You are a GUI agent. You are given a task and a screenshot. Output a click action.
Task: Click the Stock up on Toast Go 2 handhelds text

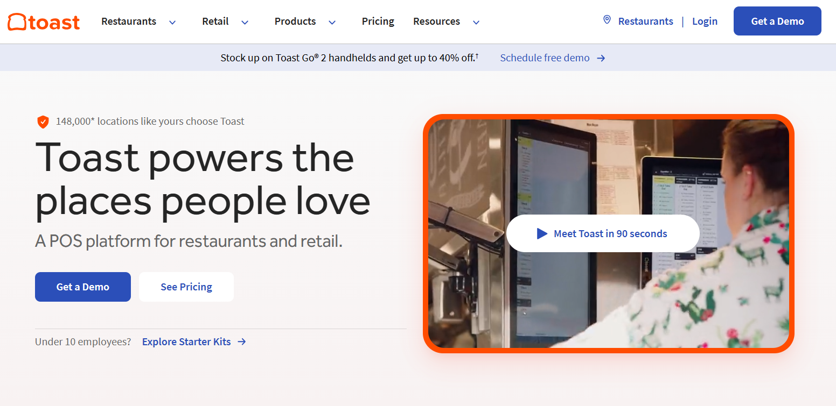pos(350,58)
